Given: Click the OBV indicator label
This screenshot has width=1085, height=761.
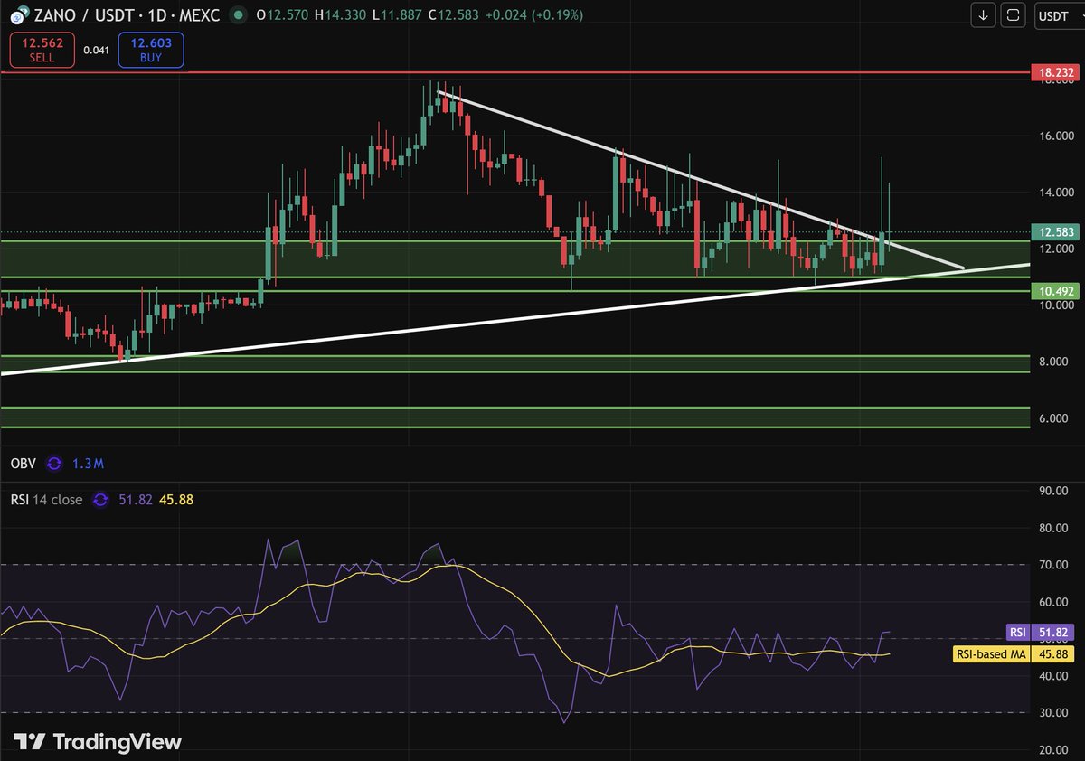Looking at the screenshot, I should point(23,464).
